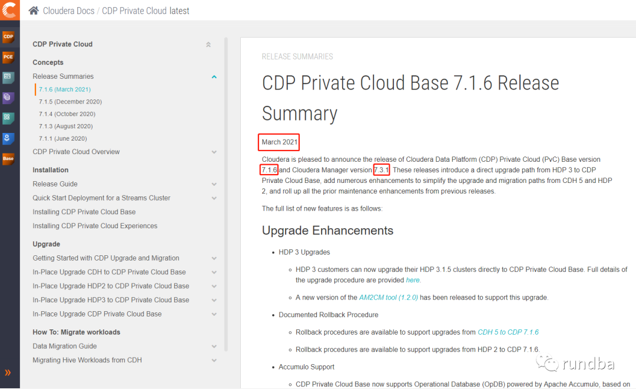Expand Quick Start Deployment for a Streams Cluster
The image size is (636, 390).
coord(214,198)
